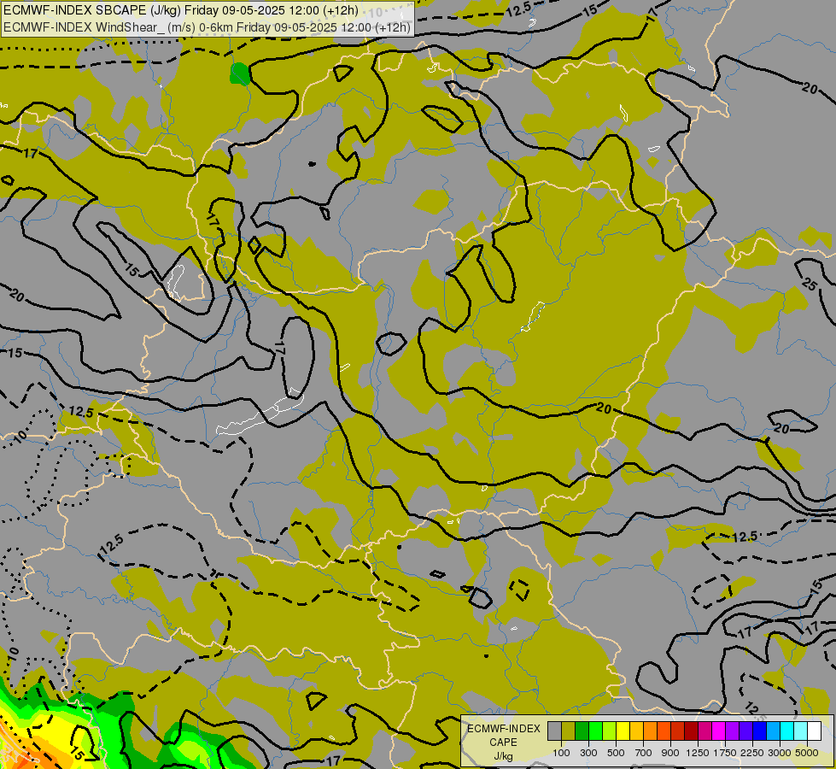This screenshot has height=769, width=836.
Task: Select the cyan swatch right of 3000
Action: [x=786, y=731]
